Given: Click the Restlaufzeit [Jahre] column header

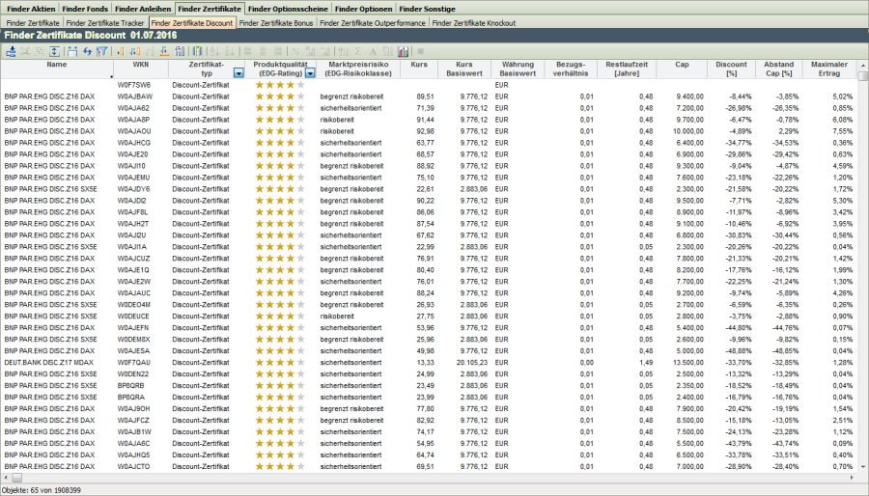Looking at the screenshot, I should pos(626,69).
